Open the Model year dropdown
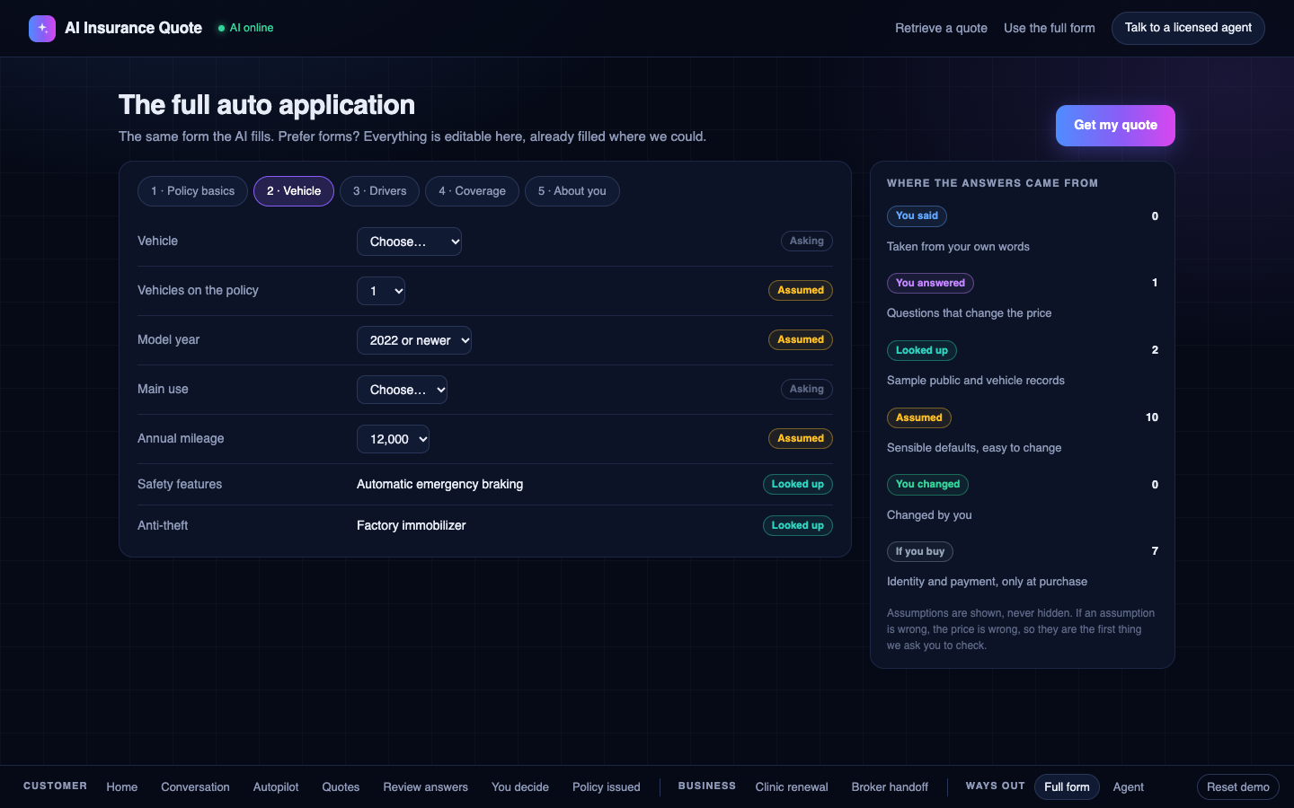Image resolution: width=1294 pixels, height=808 pixels. pos(414,340)
